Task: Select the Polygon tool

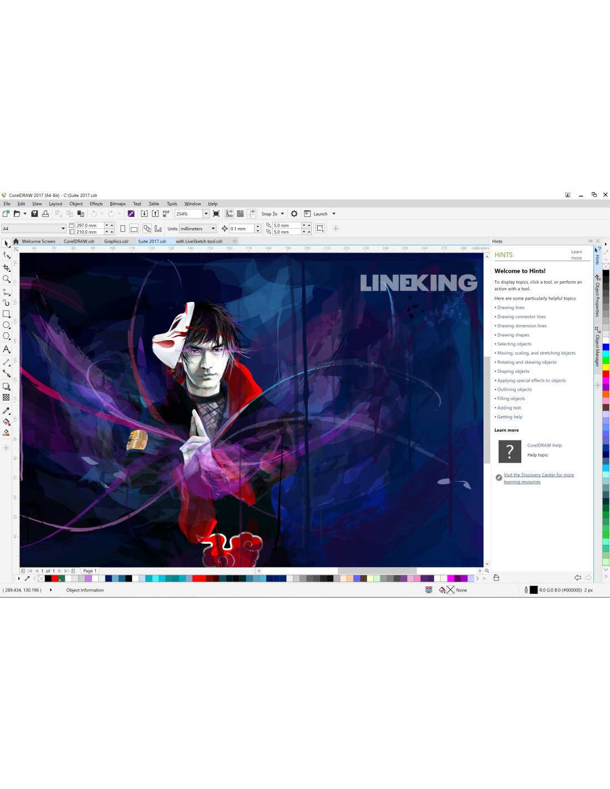Action: (x=6, y=336)
